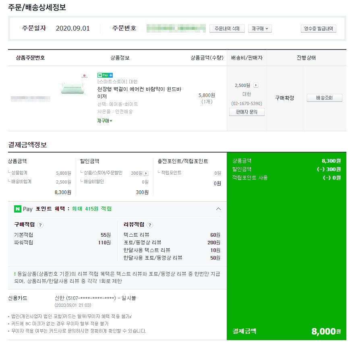Click the N Pay plus badge icon
The width and height of the screenshot is (352, 345).
pos(105,75)
